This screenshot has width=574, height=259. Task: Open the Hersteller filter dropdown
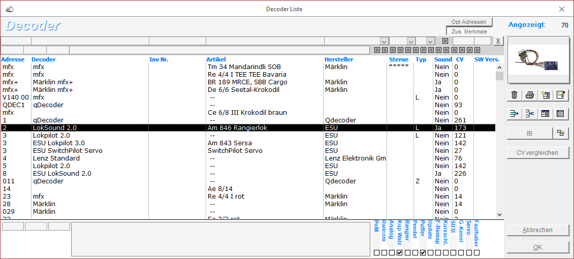pyautogui.click(x=384, y=41)
